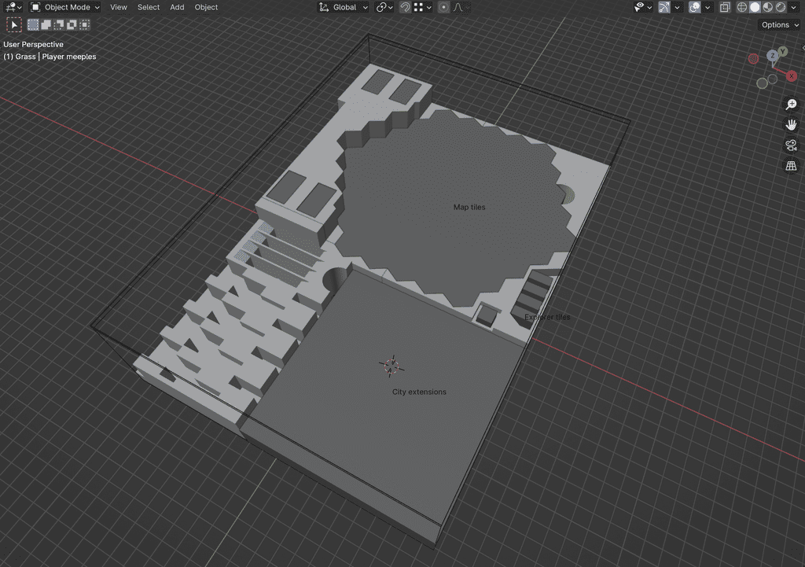Open the Add menu

click(x=177, y=7)
